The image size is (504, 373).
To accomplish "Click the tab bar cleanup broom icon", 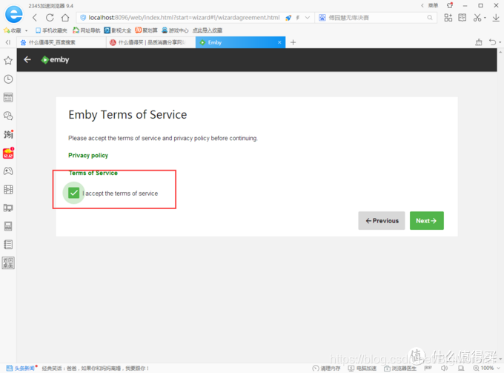I will coord(479,42).
